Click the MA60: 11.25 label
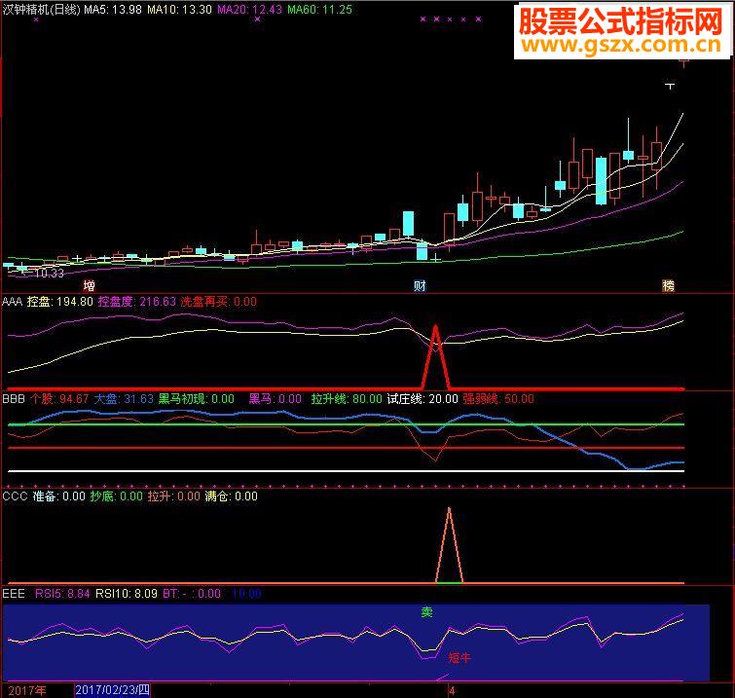 pyautogui.click(x=319, y=10)
